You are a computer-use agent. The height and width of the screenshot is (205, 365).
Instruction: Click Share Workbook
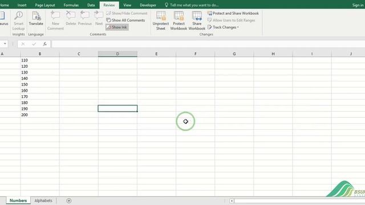[197, 20]
